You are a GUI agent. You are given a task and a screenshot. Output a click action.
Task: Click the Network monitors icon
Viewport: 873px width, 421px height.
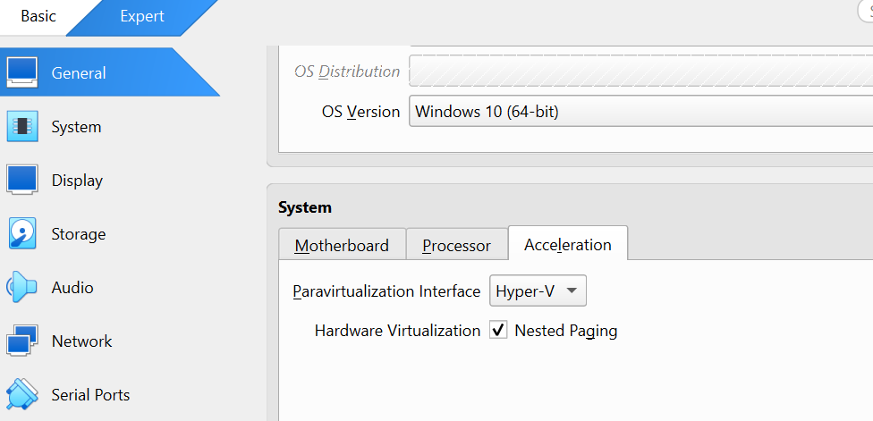pos(22,341)
